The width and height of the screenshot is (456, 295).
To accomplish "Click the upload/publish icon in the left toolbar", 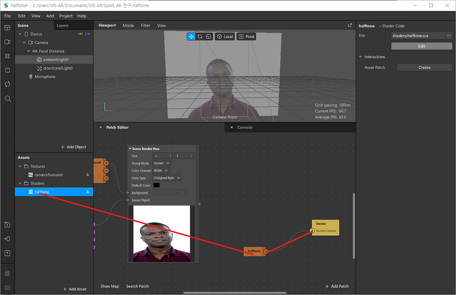I will click(x=7, y=253).
